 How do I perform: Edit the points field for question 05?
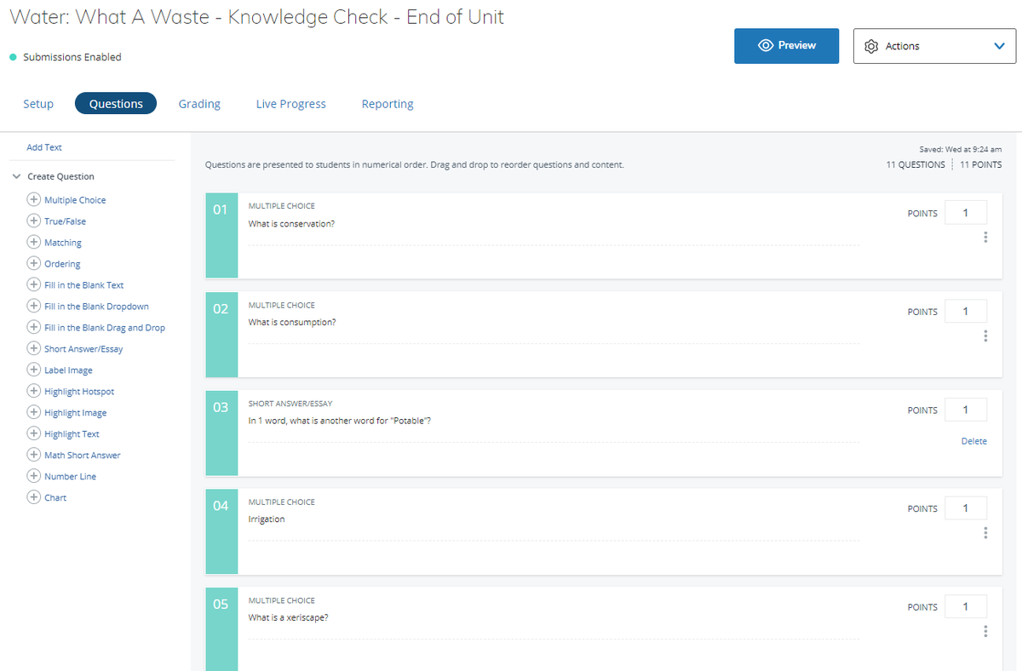pos(966,607)
